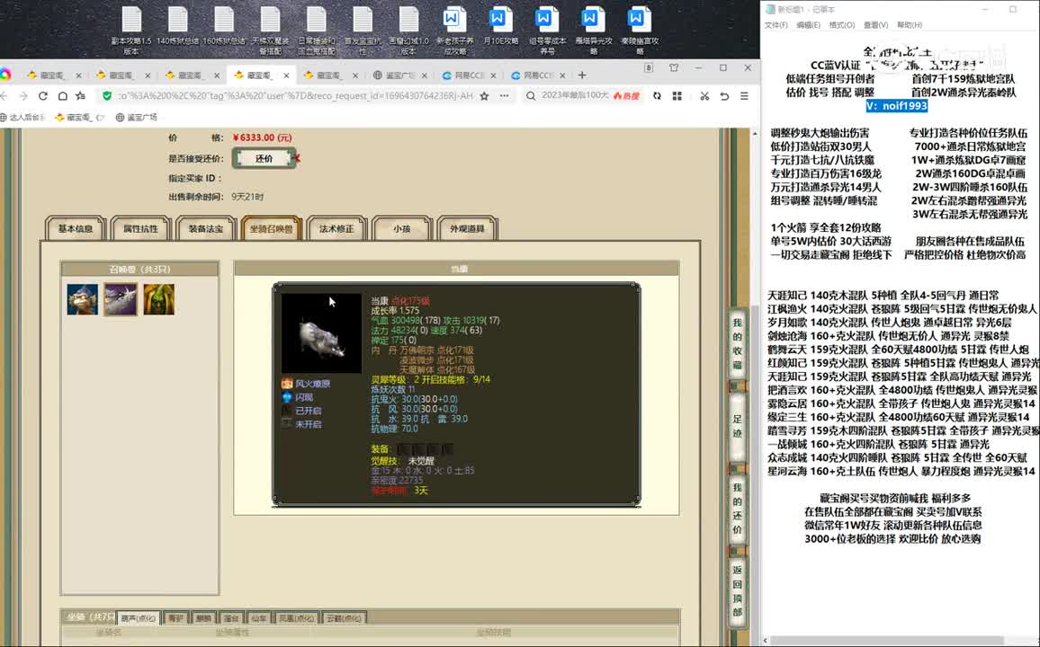1040x647 pixels.
Task: Open the 达人后台 bookmark
Action: pyautogui.click(x=22, y=117)
